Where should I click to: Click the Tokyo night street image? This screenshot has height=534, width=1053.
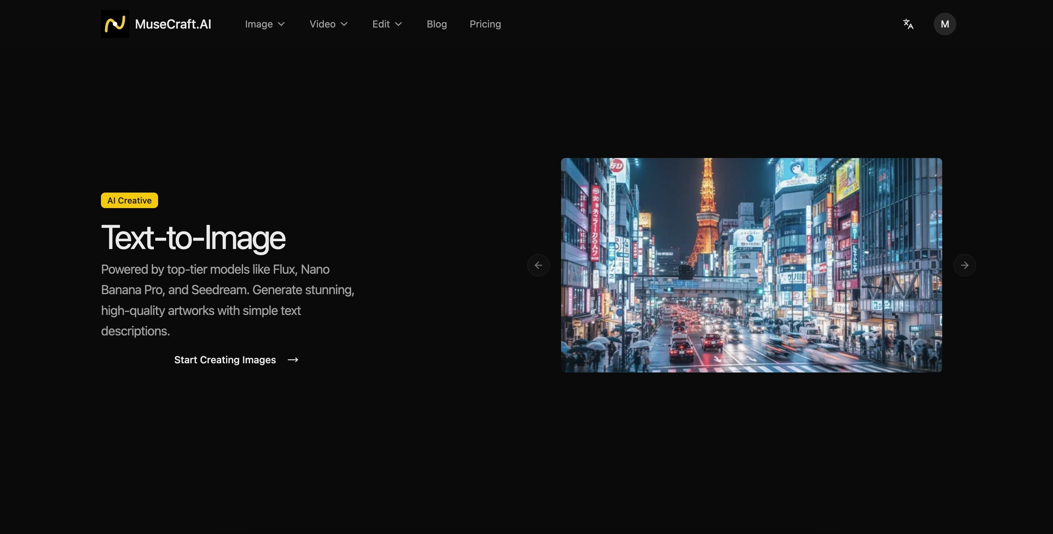coord(751,265)
